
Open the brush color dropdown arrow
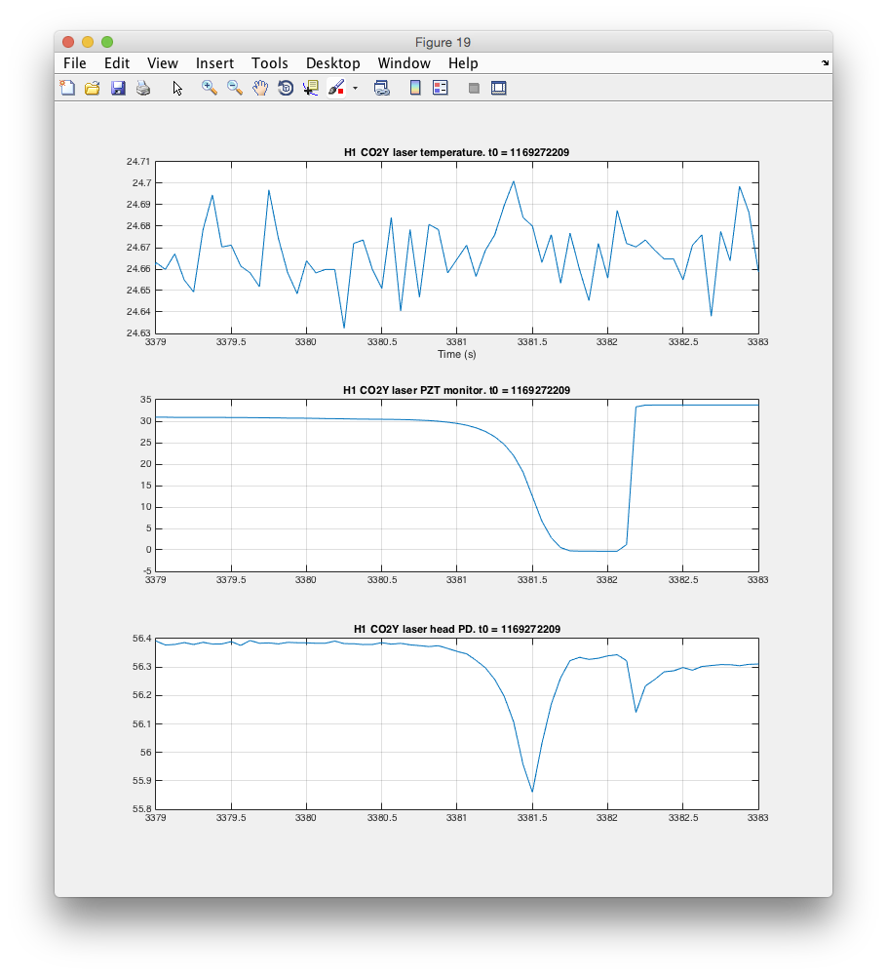click(x=355, y=89)
